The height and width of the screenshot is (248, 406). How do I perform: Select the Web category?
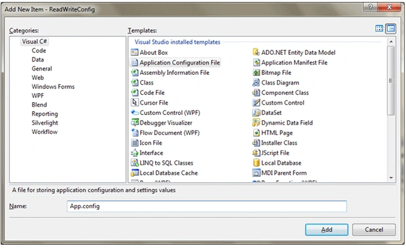[x=38, y=77]
